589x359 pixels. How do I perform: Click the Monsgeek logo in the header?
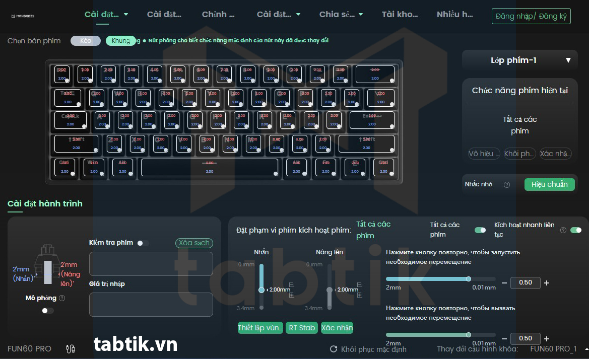point(23,16)
